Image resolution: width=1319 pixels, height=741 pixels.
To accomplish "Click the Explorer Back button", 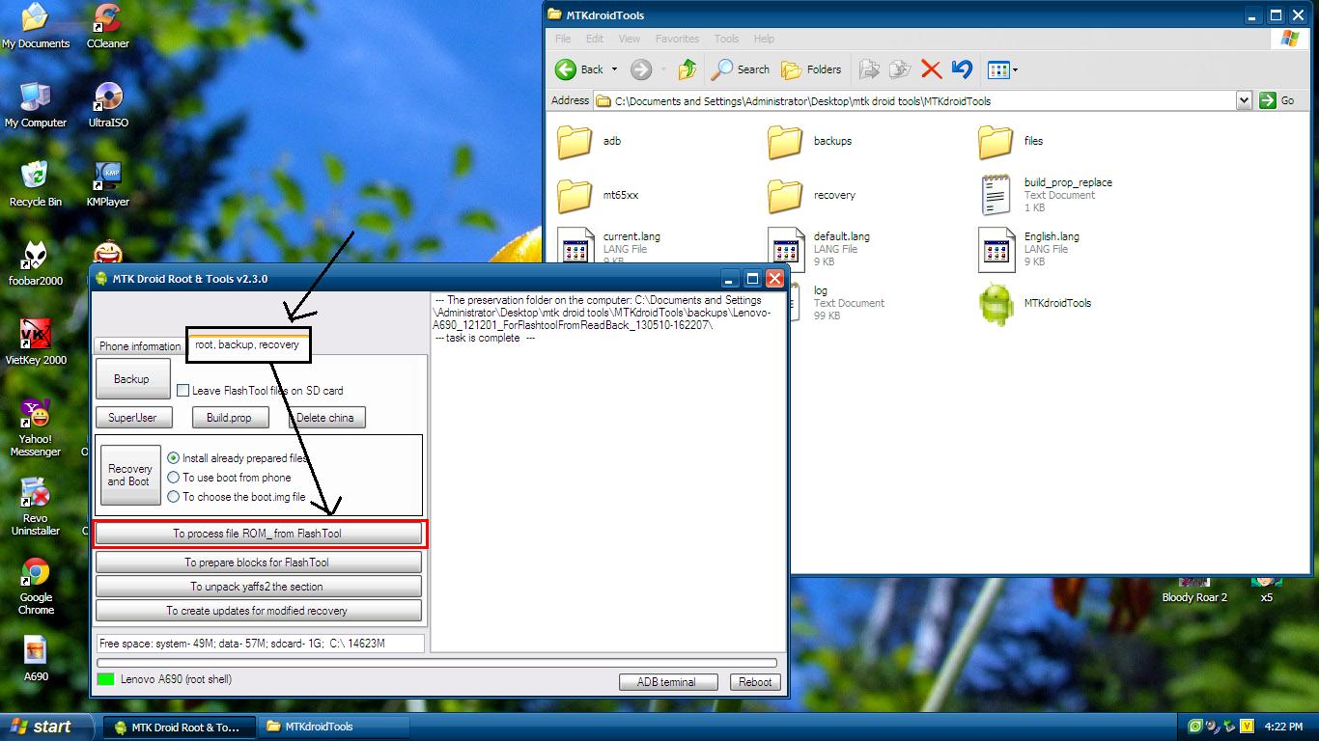I will (580, 69).
